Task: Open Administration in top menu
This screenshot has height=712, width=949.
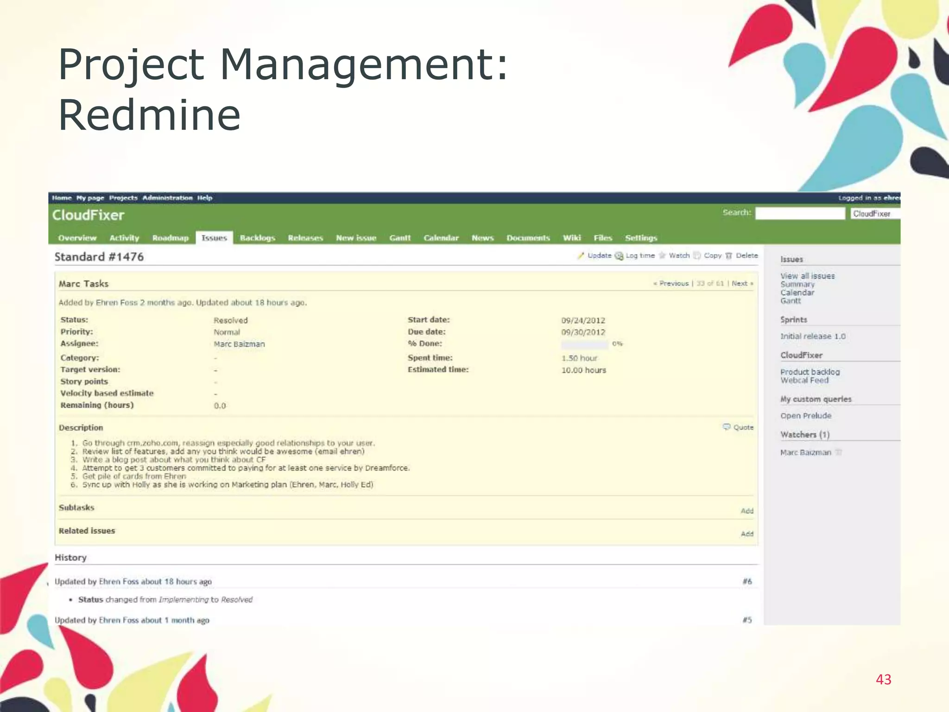Action: 167,198
